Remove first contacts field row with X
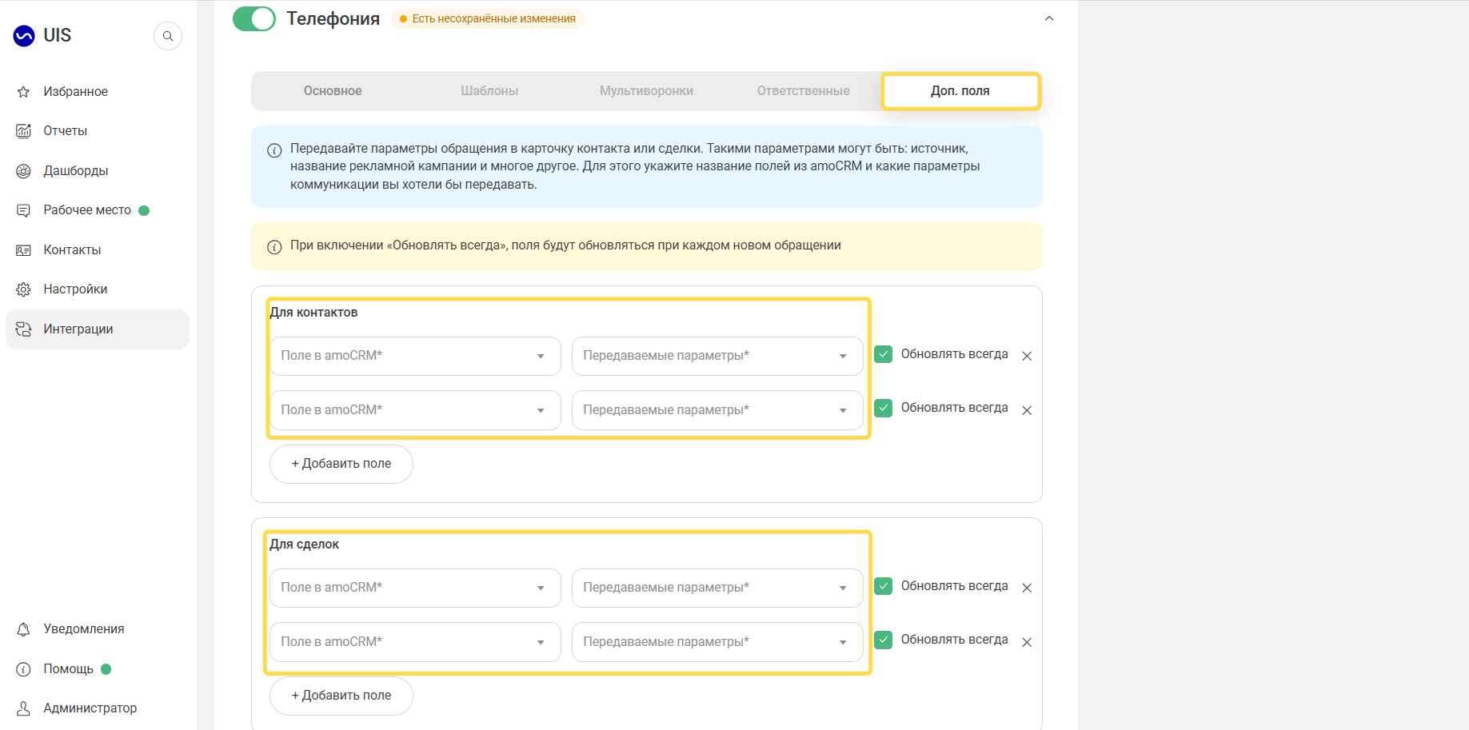 [1027, 356]
